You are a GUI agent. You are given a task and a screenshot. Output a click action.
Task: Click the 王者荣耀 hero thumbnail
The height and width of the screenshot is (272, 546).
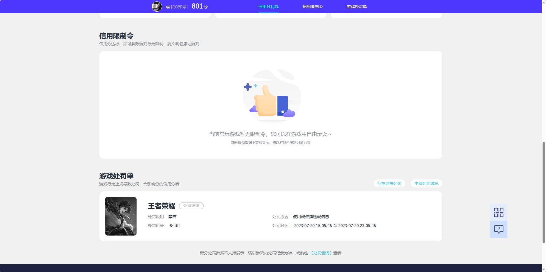click(x=121, y=216)
